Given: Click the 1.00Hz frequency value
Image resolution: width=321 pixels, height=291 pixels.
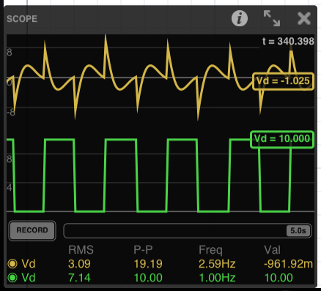Looking at the screenshot, I should (x=217, y=278).
